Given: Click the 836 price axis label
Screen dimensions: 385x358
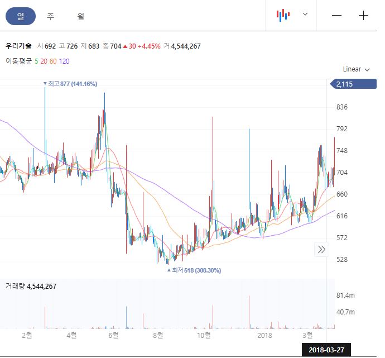Looking at the screenshot, I should point(342,107).
